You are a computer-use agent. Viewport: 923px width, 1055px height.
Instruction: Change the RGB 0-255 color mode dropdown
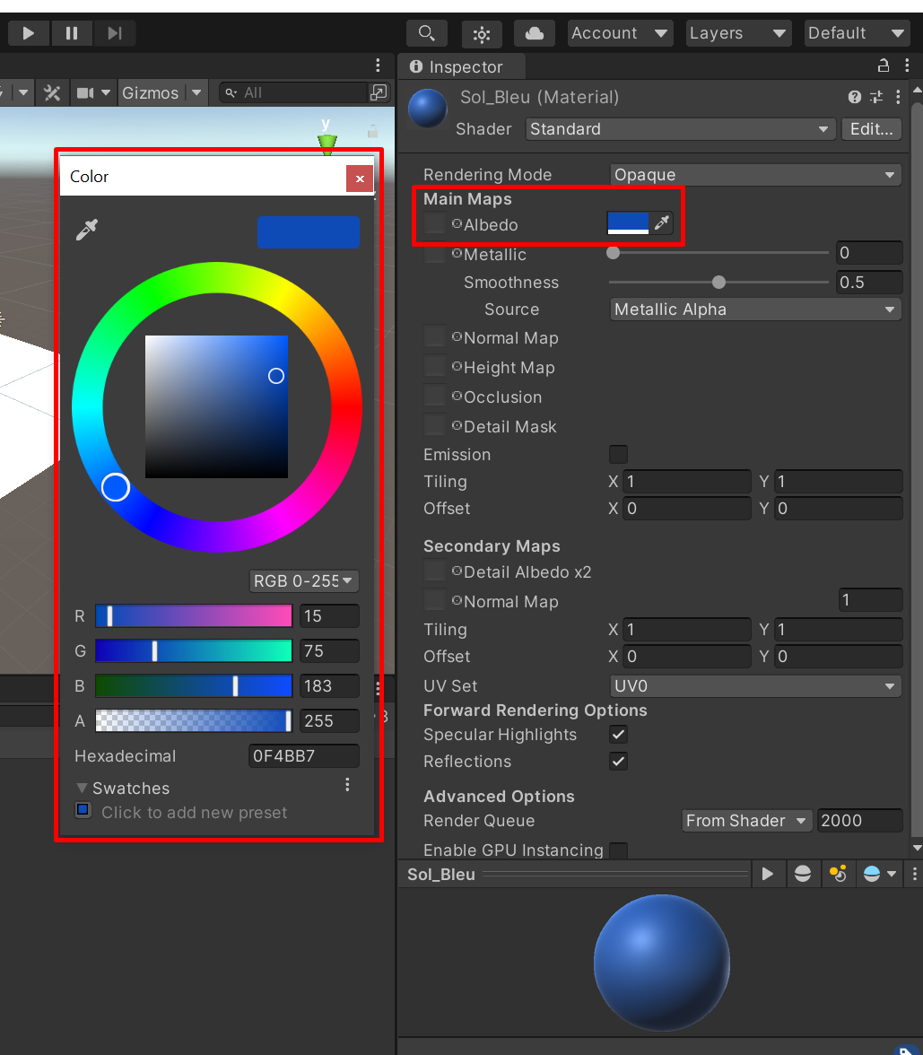(304, 580)
